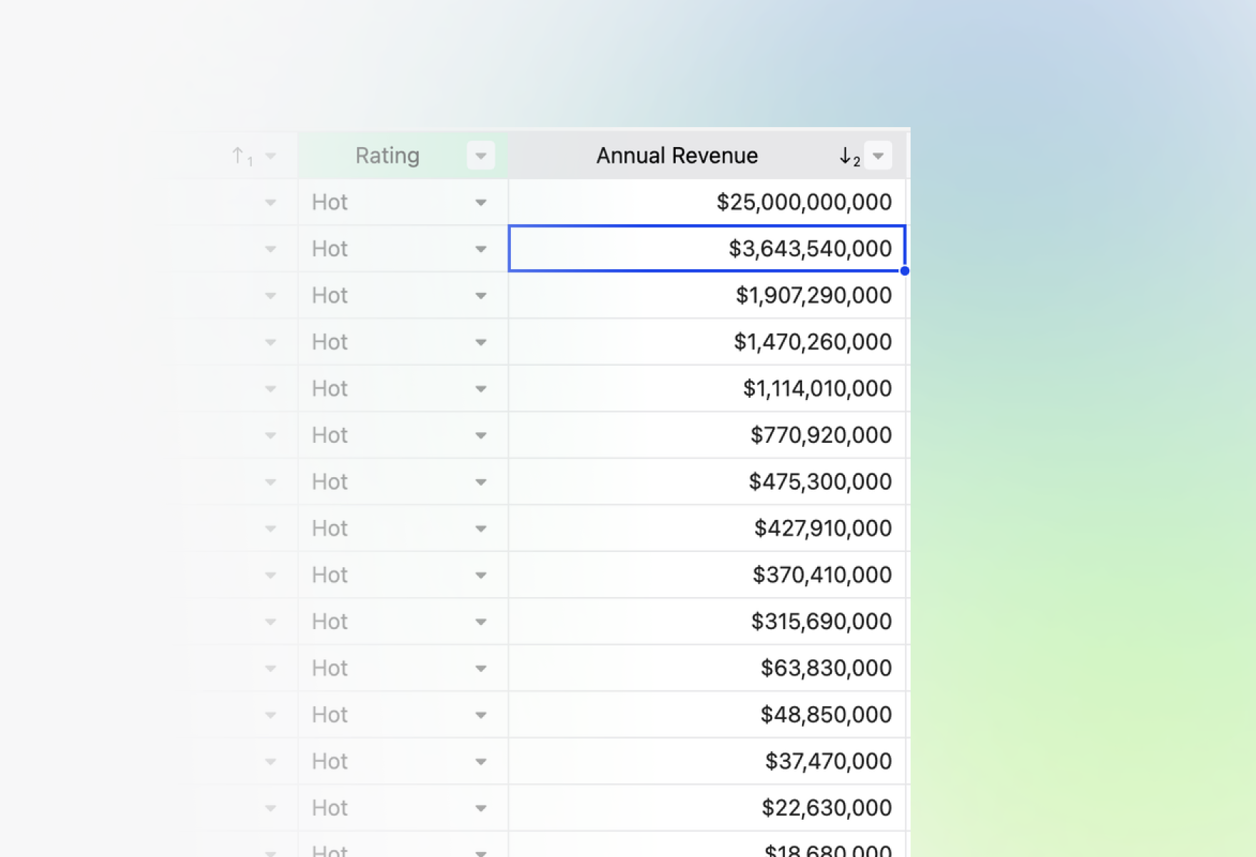The width and height of the screenshot is (1256, 857).
Task: Open Rating dropdown in the $25,000,000,000 row
Action: (x=481, y=203)
